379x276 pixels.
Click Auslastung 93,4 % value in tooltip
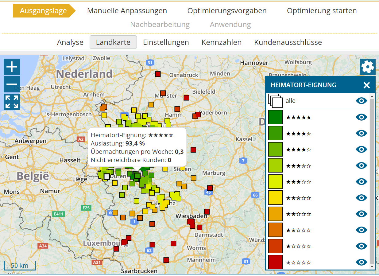click(135, 143)
